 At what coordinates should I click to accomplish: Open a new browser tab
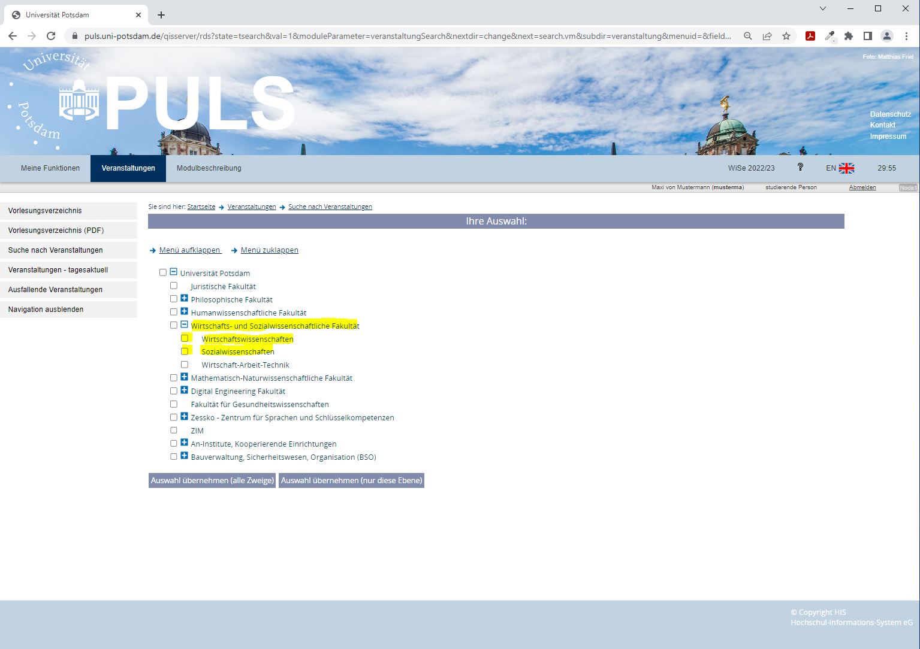coord(161,15)
